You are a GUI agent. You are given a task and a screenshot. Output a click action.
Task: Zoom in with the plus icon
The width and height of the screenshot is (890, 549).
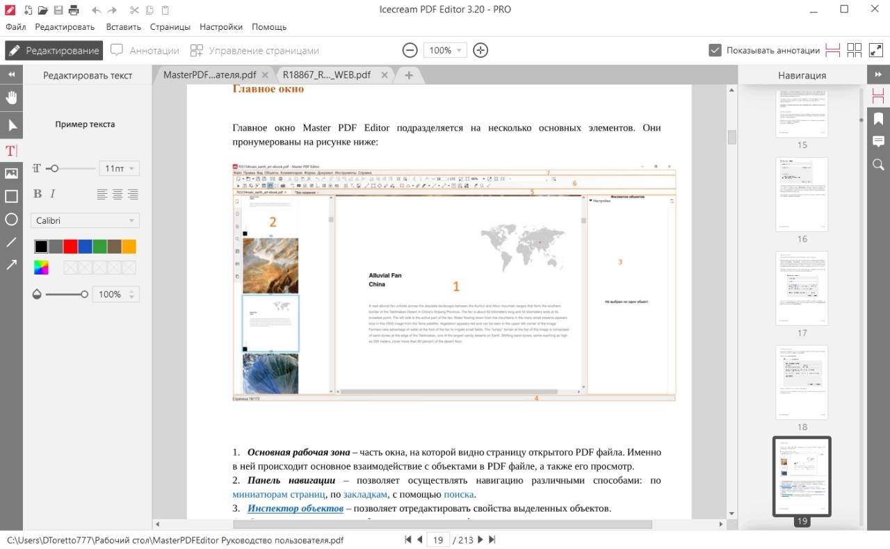(x=480, y=51)
